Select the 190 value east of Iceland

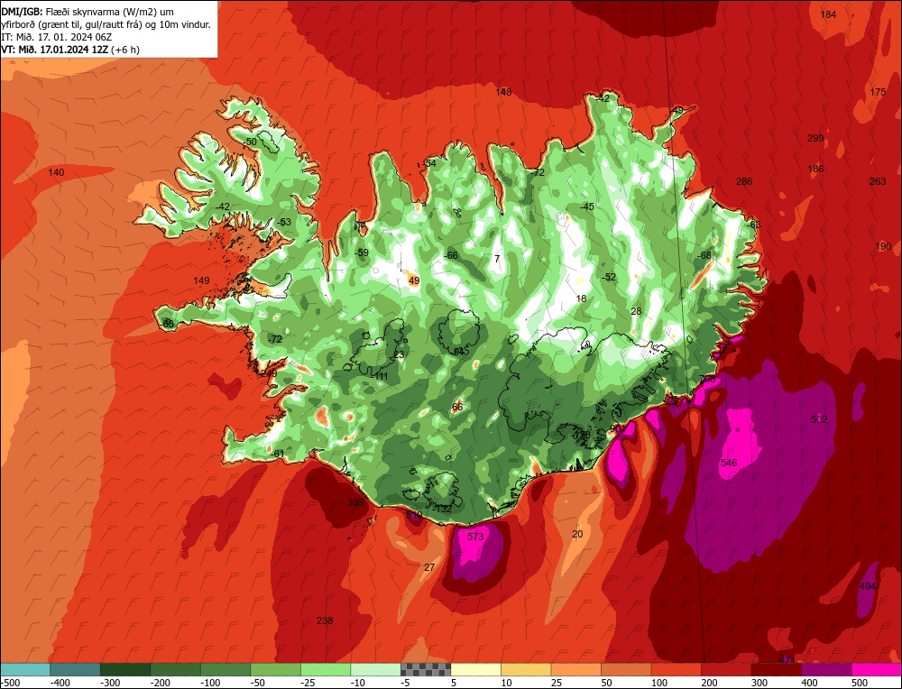point(883,246)
